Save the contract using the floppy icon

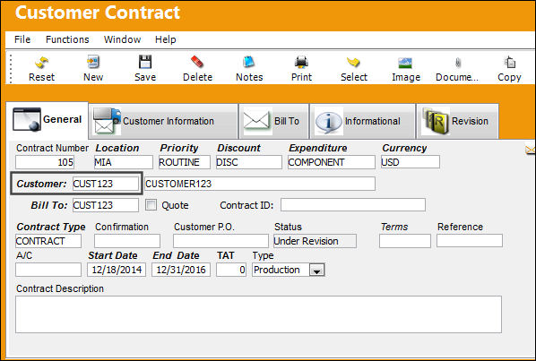click(145, 62)
